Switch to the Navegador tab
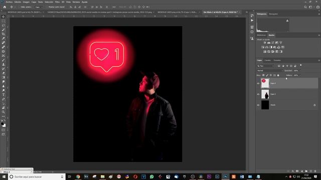 point(273,14)
